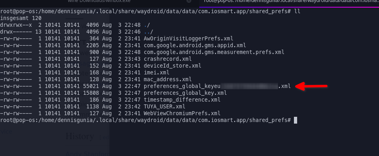Click the WebViewChromiumPrefs.xml filename
This screenshot has width=379, height=156.
click(182, 113)
